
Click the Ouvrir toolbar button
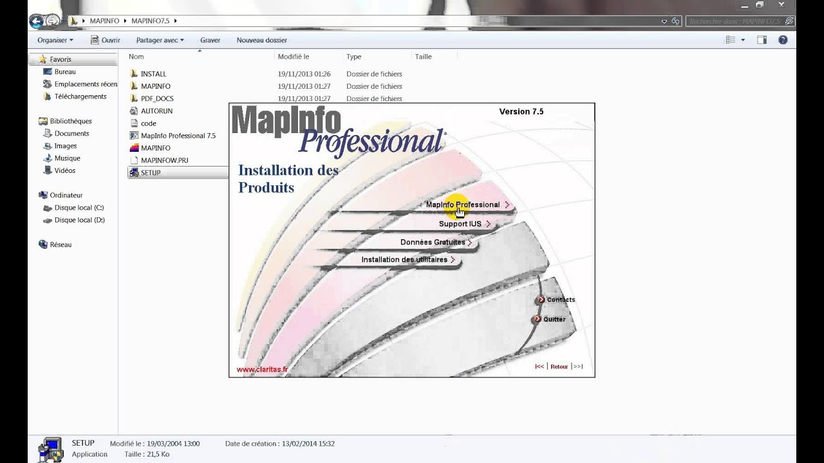click(105, 40)
